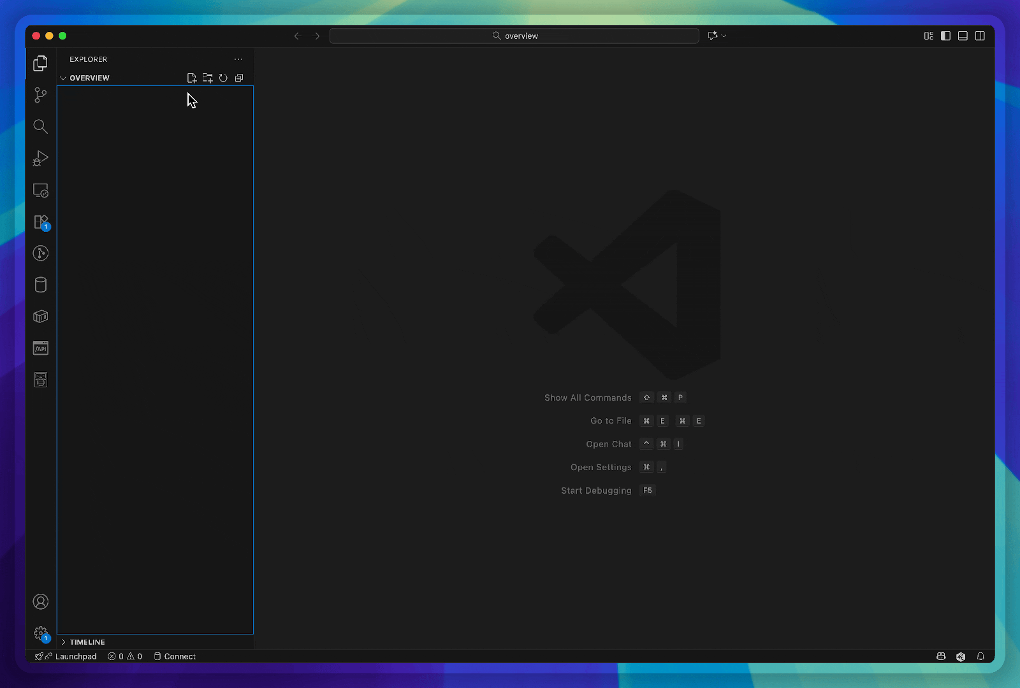Open the Containers view icon
The height and width of the screenshot is (688, 1020).
click(x=40, y=317)
